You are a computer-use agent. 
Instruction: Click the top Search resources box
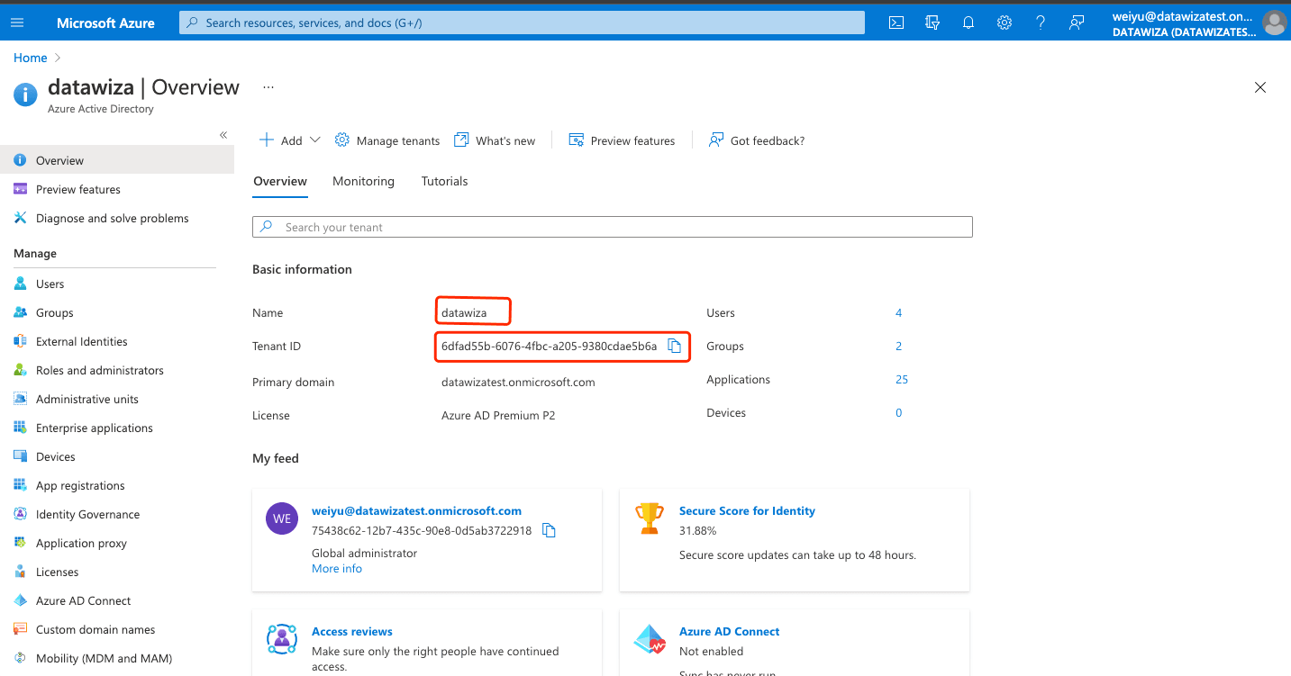(523, 23)
